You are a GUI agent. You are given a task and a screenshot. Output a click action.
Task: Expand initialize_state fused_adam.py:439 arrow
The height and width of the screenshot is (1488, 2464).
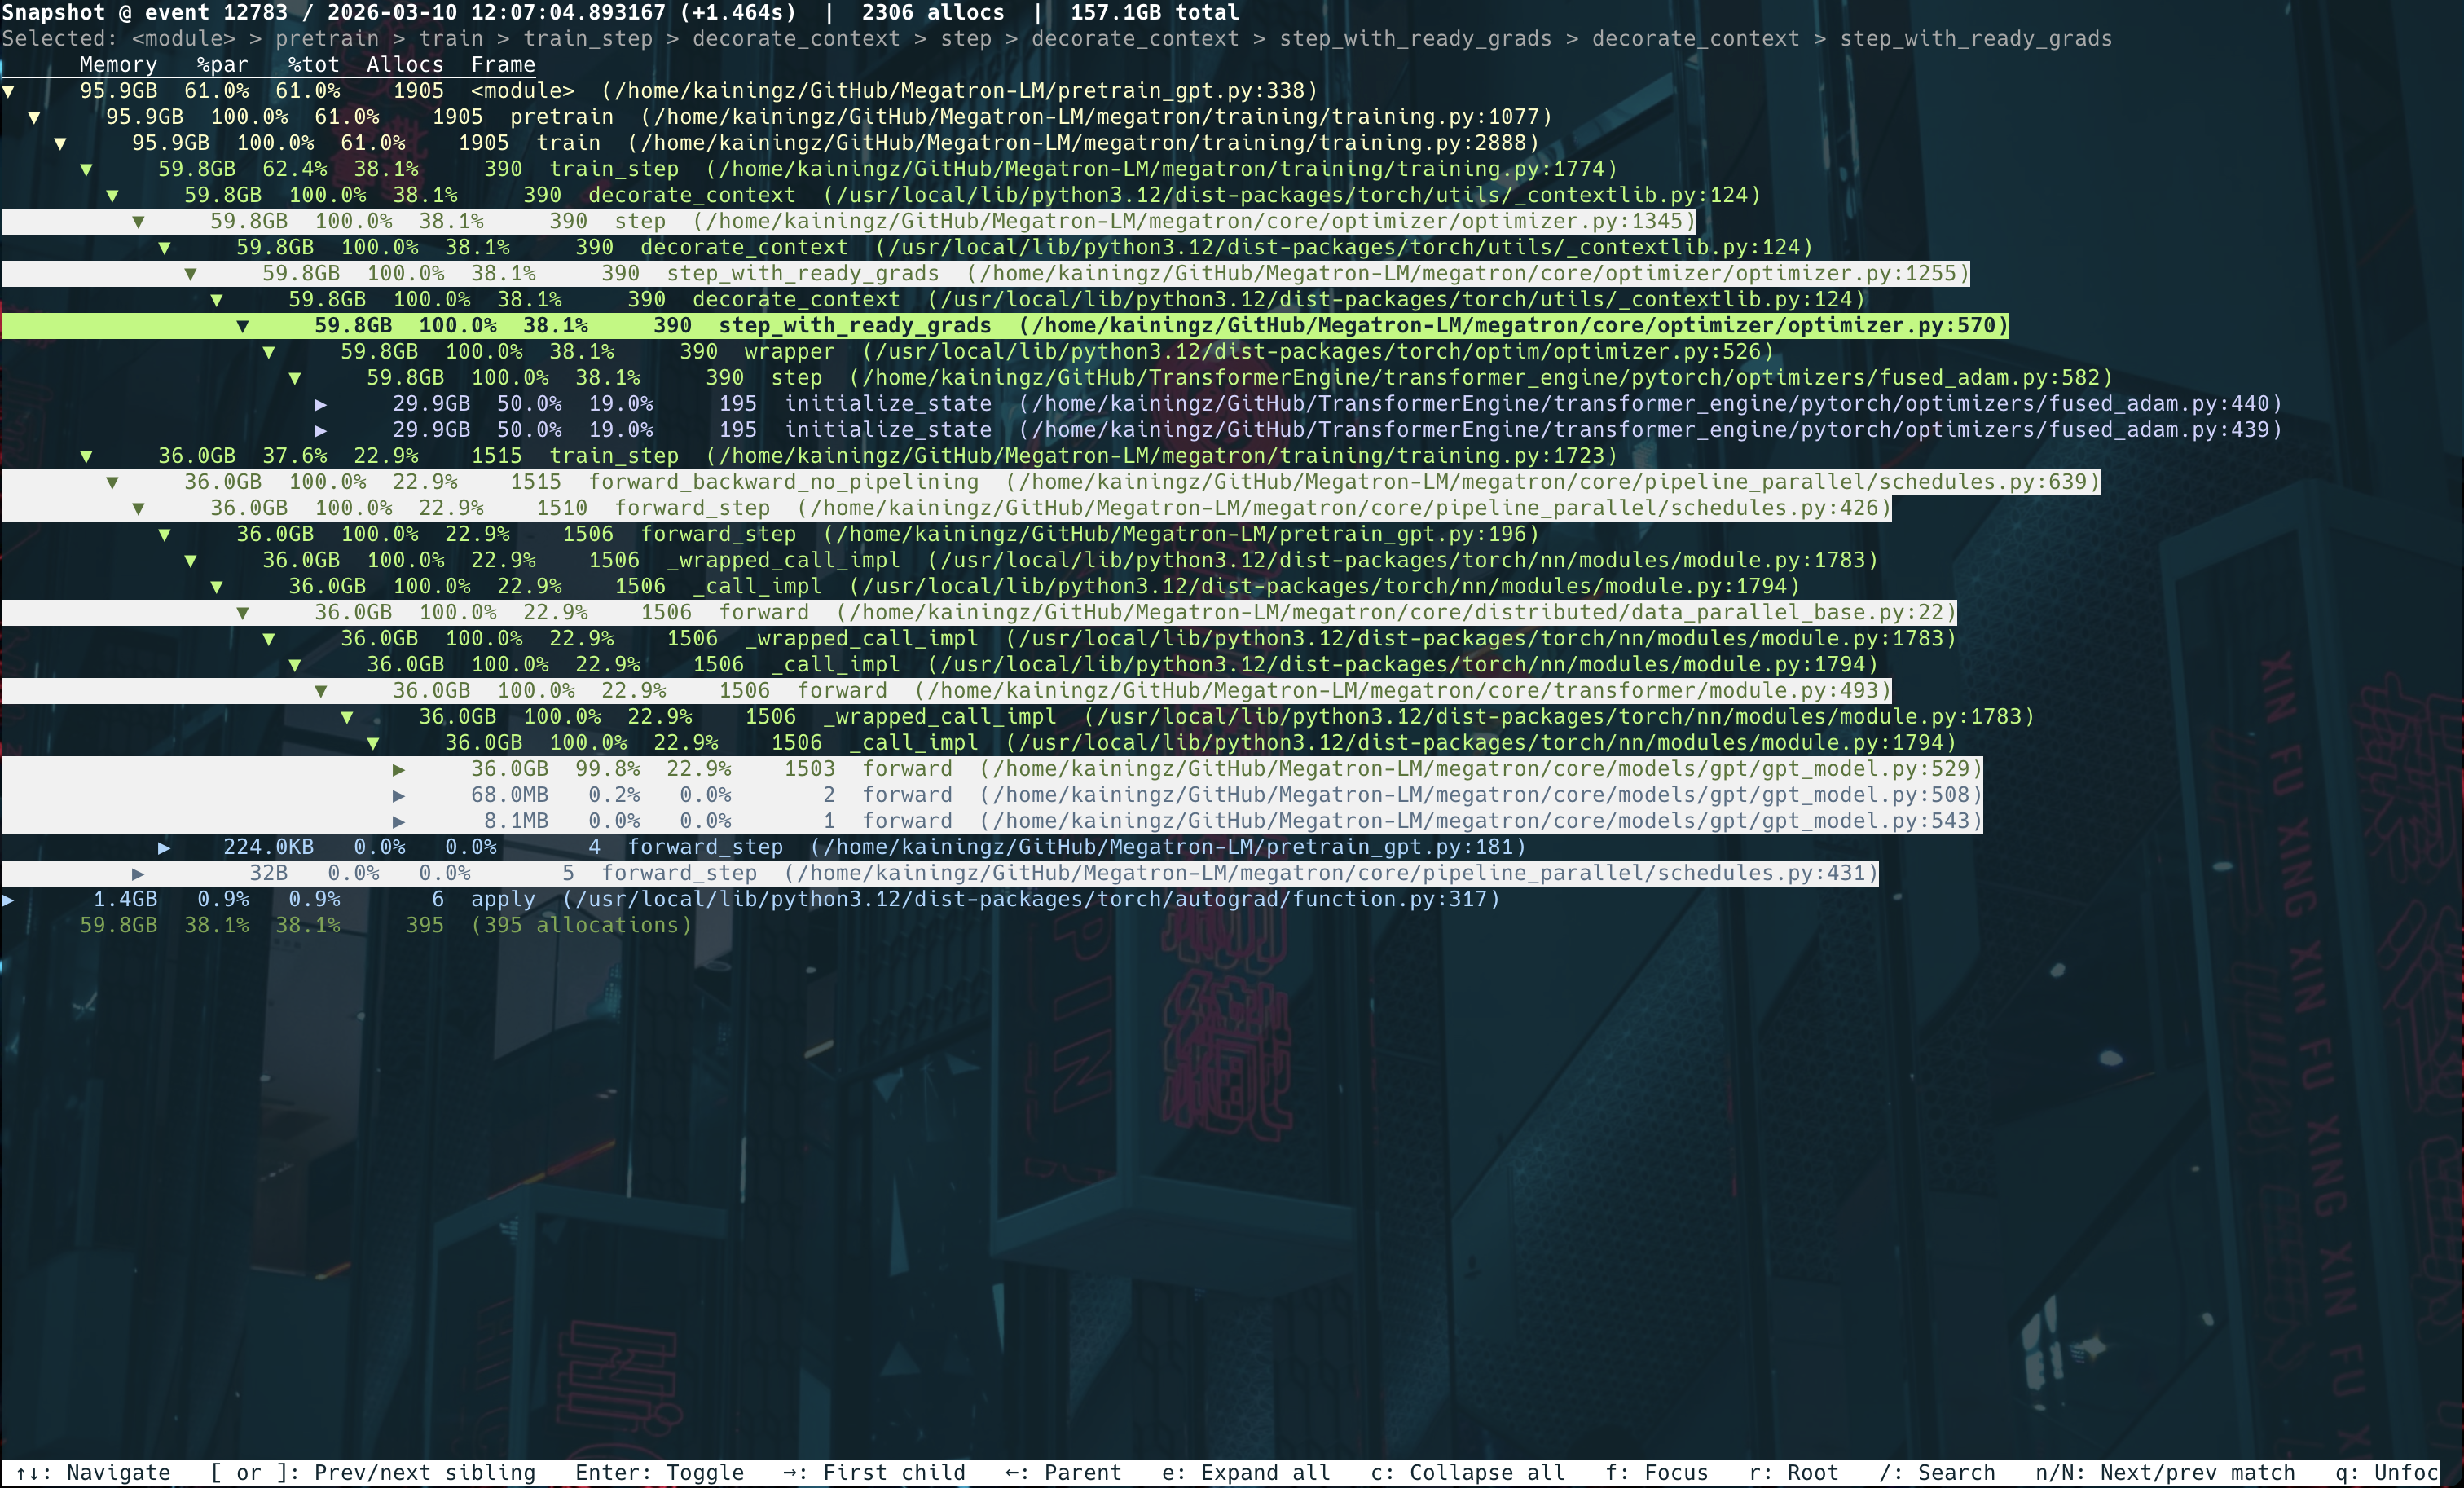320,430
